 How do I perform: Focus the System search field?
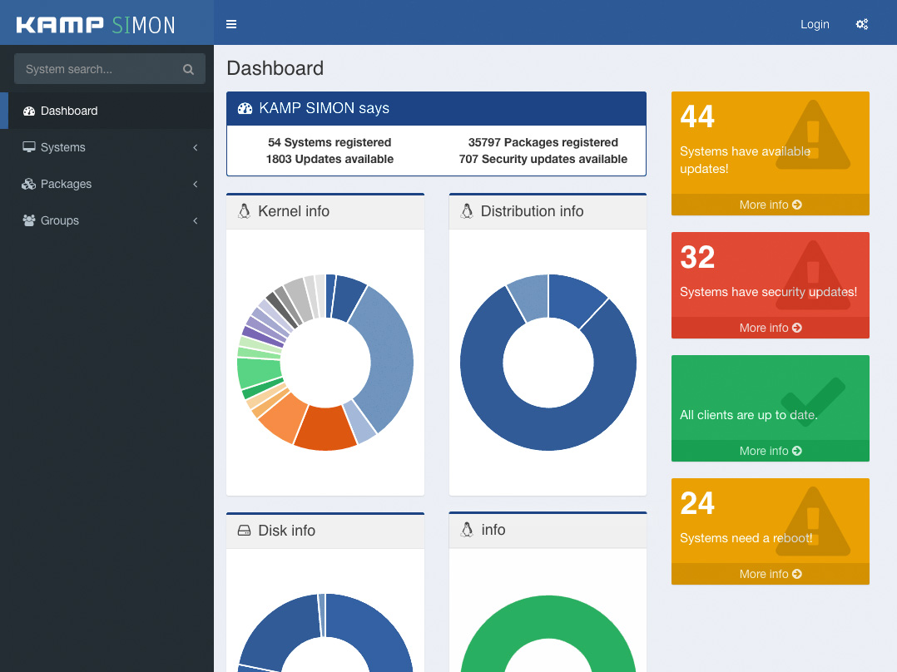tap(110, 69)
